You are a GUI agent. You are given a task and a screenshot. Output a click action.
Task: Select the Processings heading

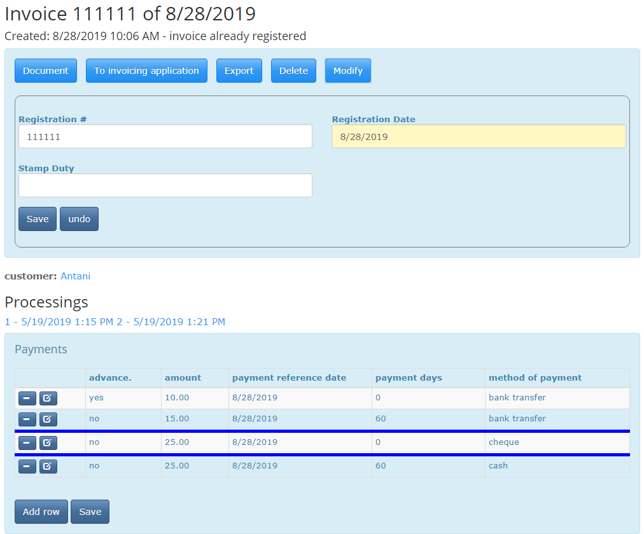pyautogui.click(x=46, y=302)
